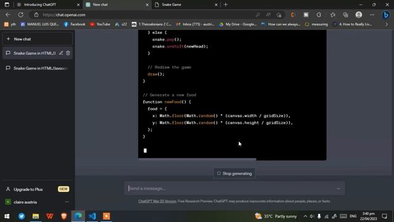Open the Bing chat sidebar icon
This screenshot has height=222, width=394.
(386, 15)
